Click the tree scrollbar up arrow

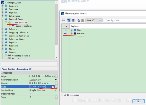(x=56, y=2)
